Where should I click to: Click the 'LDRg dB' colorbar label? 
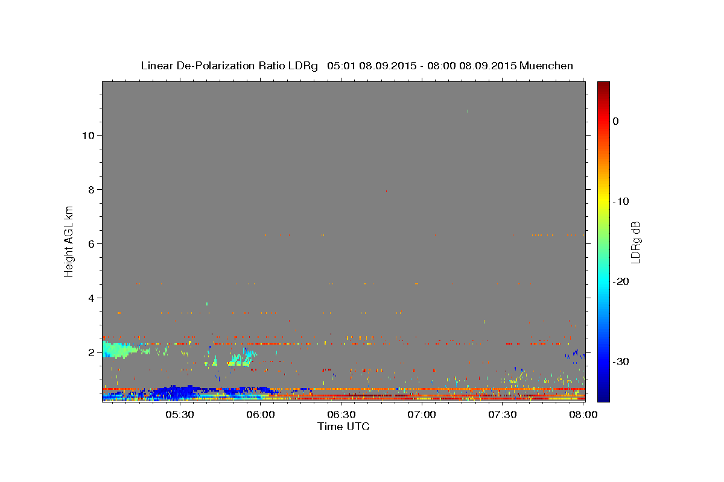tap(635, 243)
